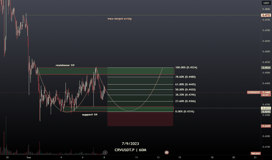The width and height of the screenshot is (272, 160).
Task: Select the USDT currency label
Action: (x=266, y=3)
